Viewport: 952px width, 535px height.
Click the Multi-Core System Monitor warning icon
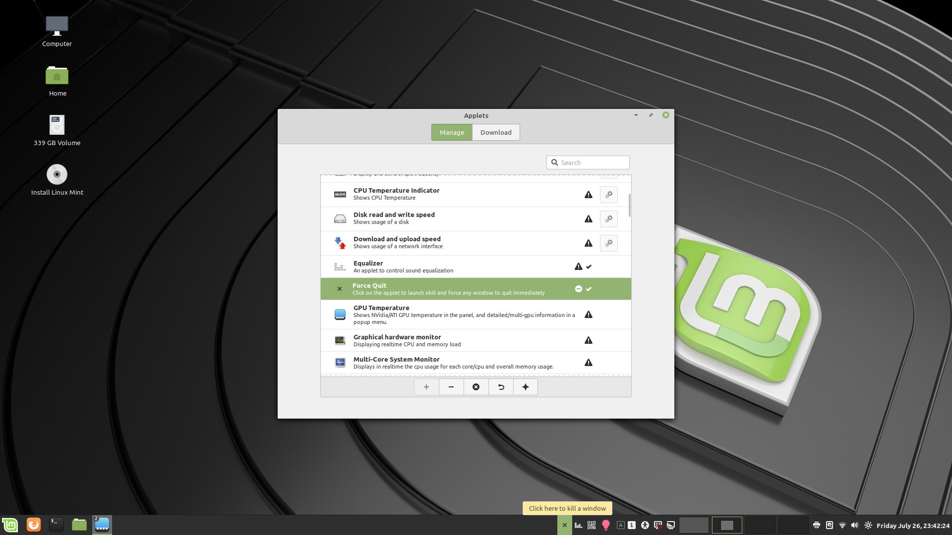pyautogui.click(x=588, y=363)
